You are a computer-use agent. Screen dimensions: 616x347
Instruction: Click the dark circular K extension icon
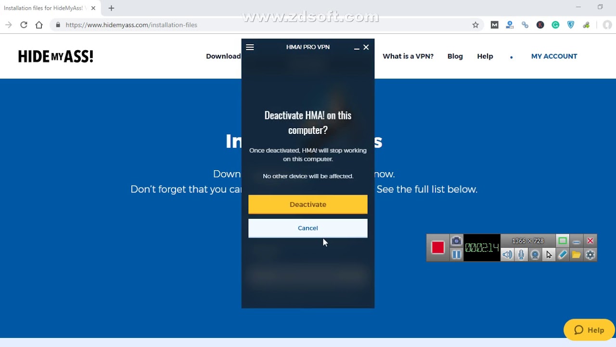point(540,25)
